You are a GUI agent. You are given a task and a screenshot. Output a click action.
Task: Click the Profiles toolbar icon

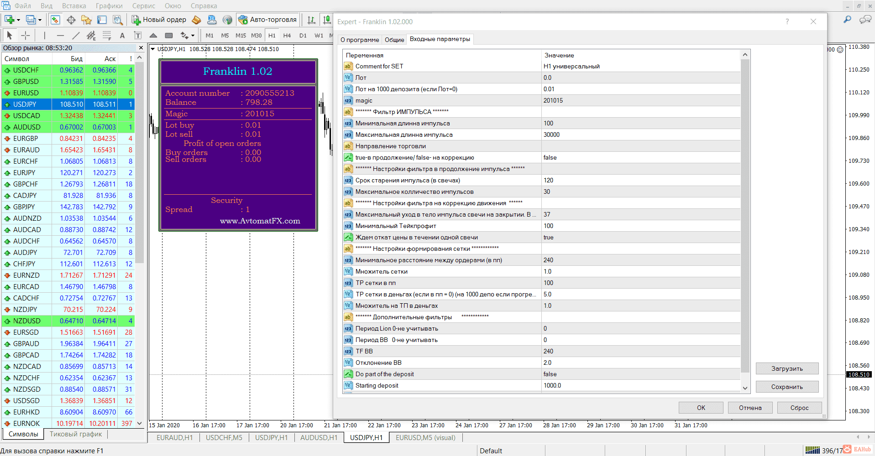tap(31, 20)
